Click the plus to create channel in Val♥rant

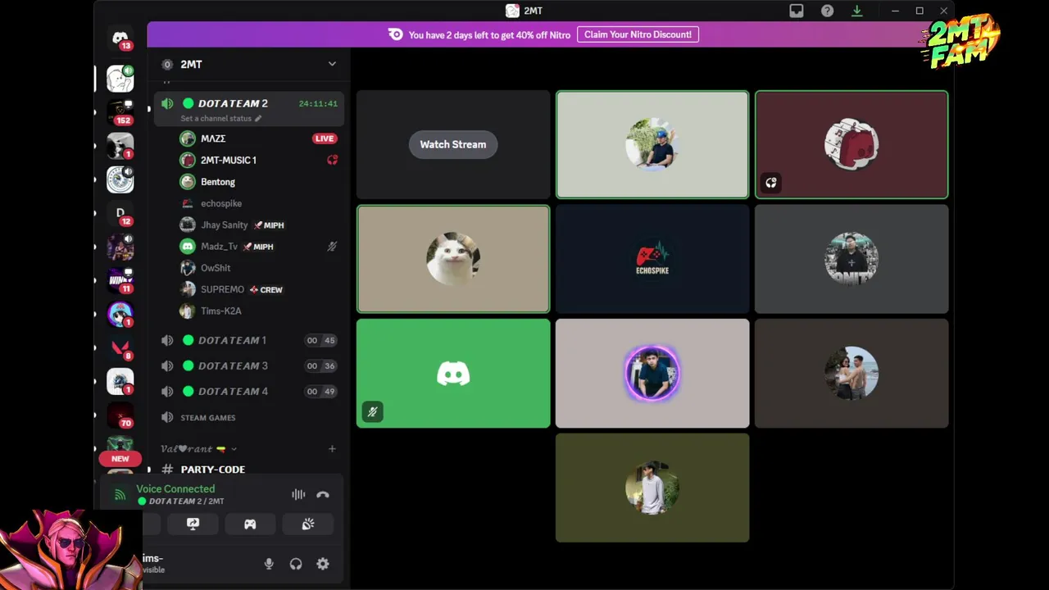332,449
